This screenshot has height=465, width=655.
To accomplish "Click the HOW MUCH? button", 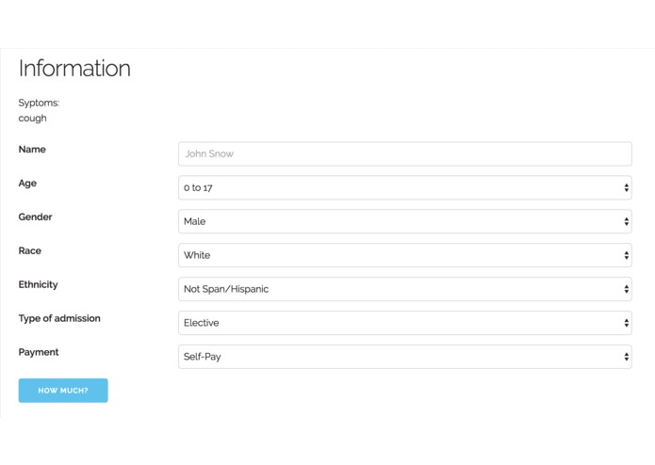I will tap(63, 391).
